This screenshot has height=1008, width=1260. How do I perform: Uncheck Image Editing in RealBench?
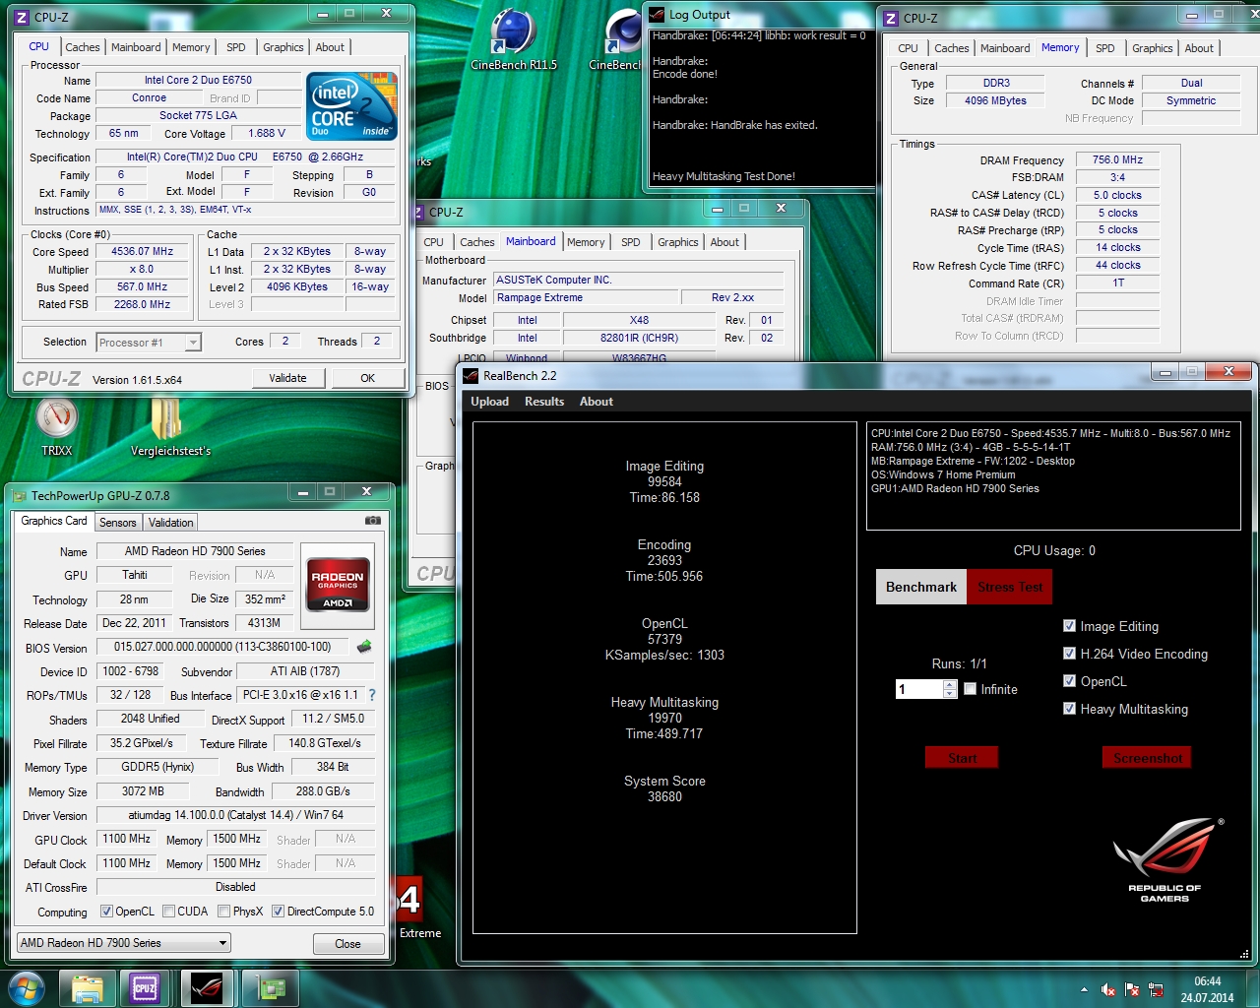coord(1069,625)
